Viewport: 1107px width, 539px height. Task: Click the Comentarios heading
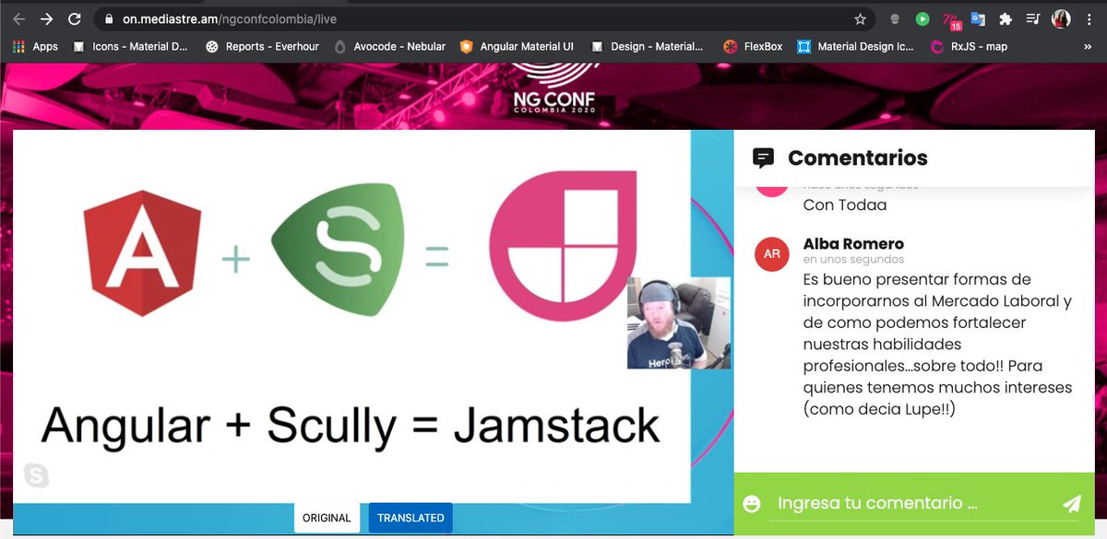tap(858, 158)
